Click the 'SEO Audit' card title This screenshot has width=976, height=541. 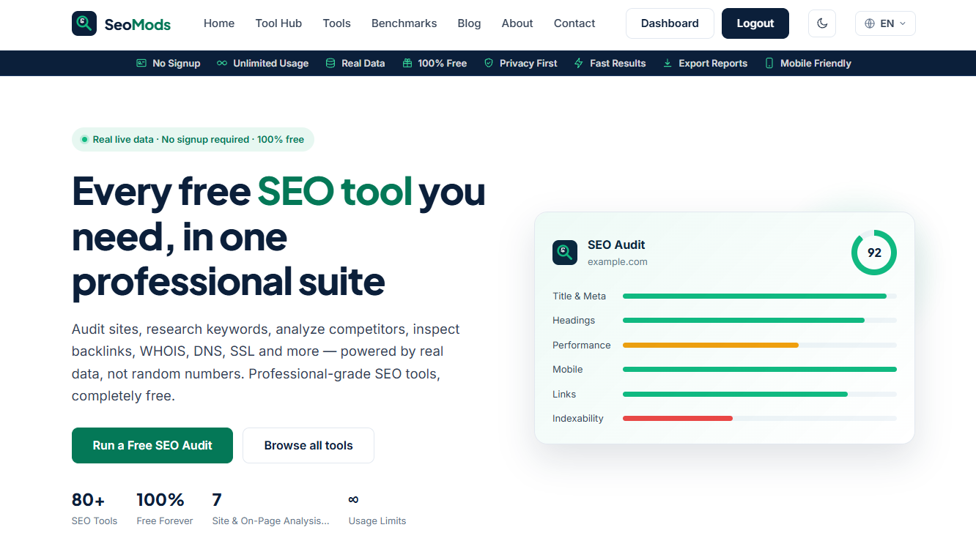coord(616,245)
